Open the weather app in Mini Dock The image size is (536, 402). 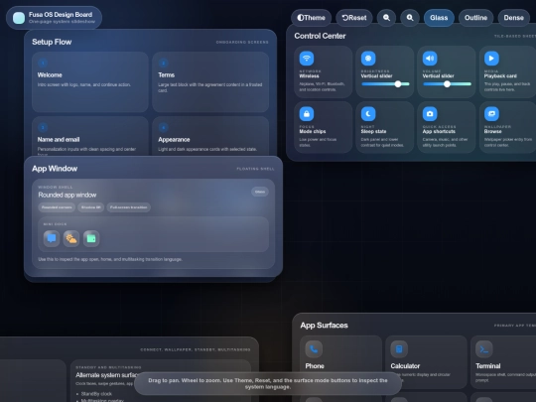[71, 238]
